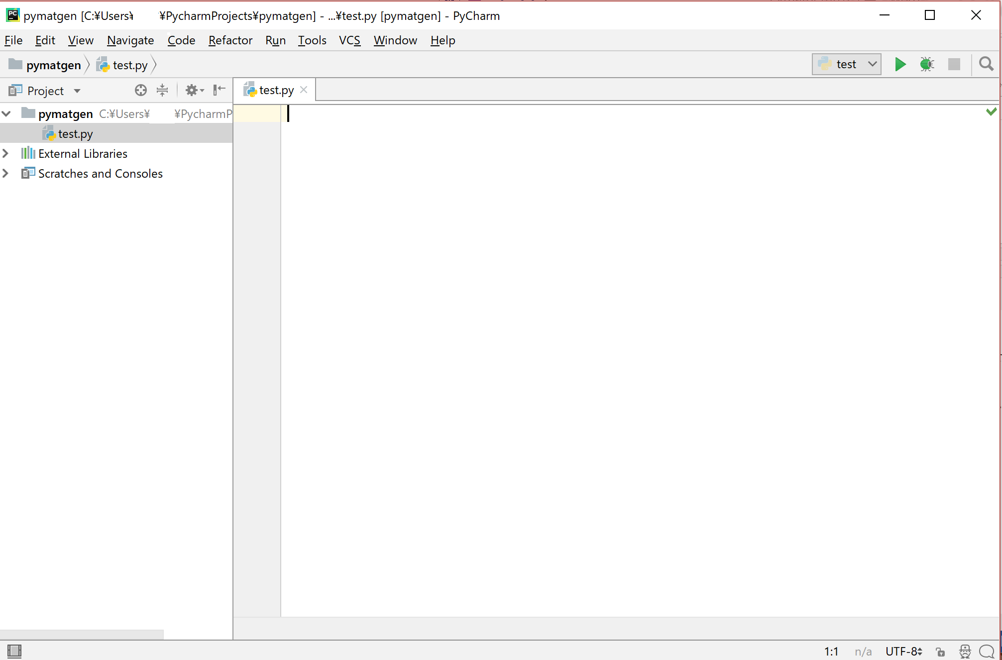1002x660 pixels.
Task: Start the Debug session with the bug icon
Action: click(x=927, y=64)
